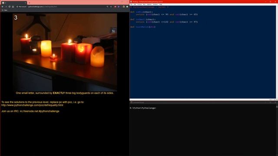Open the browser home page icon

13,6
